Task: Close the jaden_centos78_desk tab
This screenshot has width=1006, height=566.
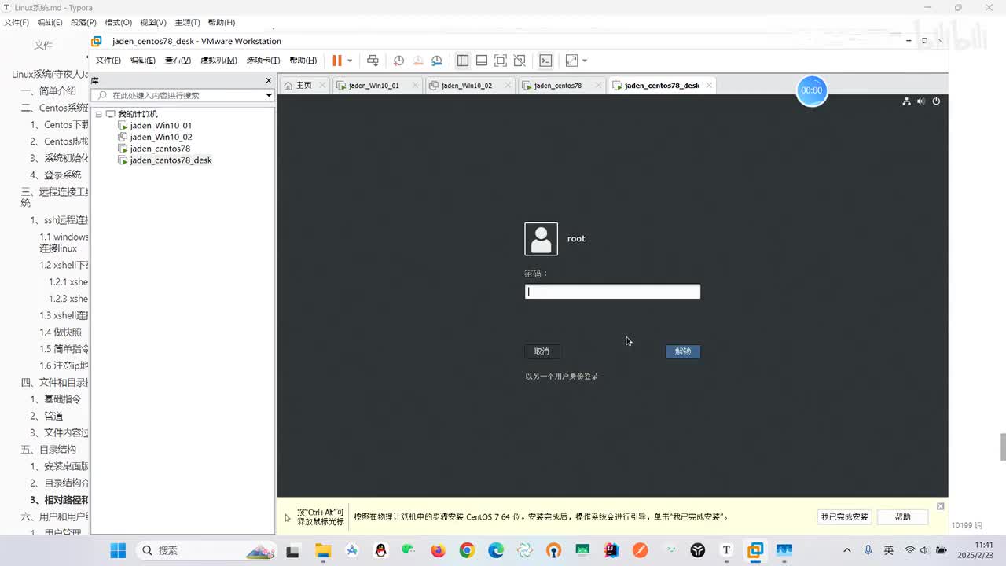Action: point(709,85)
